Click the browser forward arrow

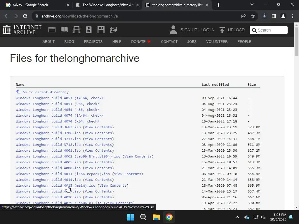(x=16, y=16)
